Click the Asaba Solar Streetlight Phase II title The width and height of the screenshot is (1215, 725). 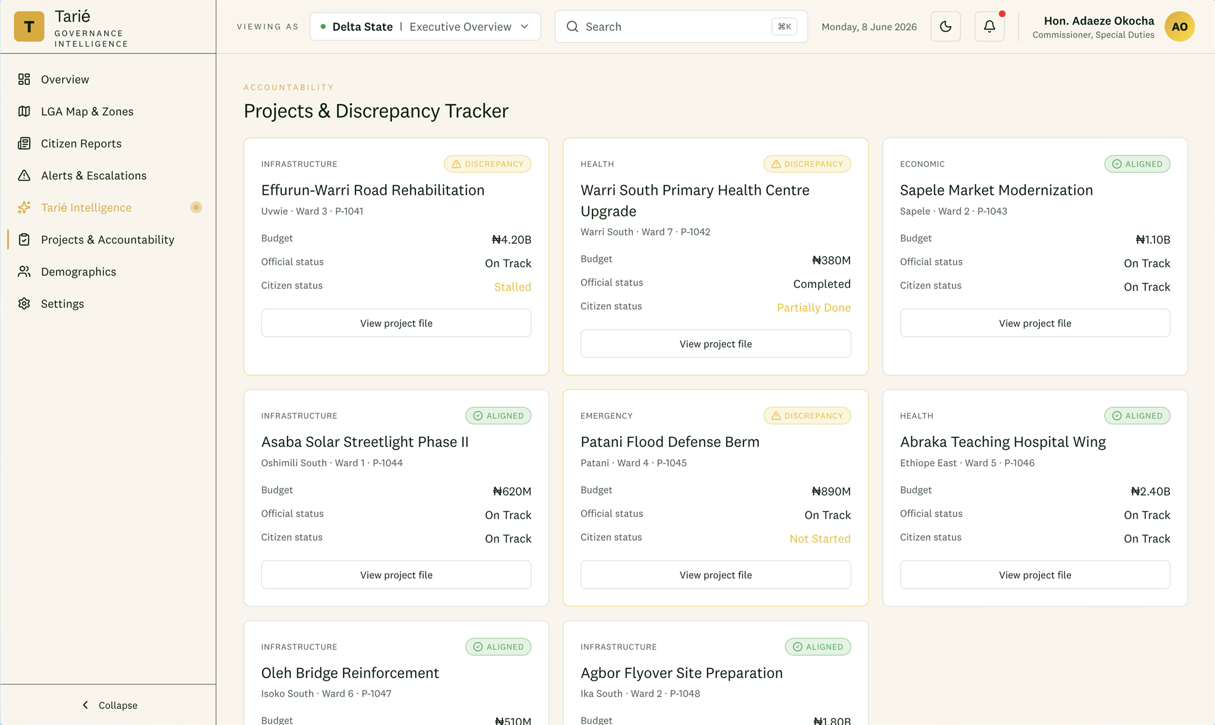pos(365,442)
